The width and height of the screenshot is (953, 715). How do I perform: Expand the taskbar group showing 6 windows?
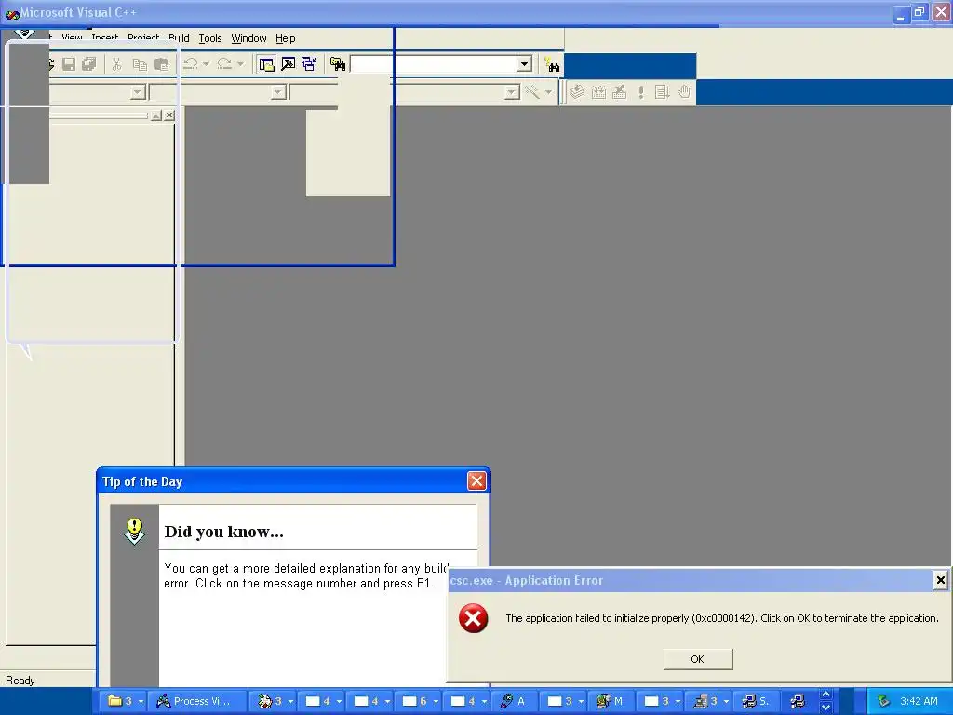[419, 701]
